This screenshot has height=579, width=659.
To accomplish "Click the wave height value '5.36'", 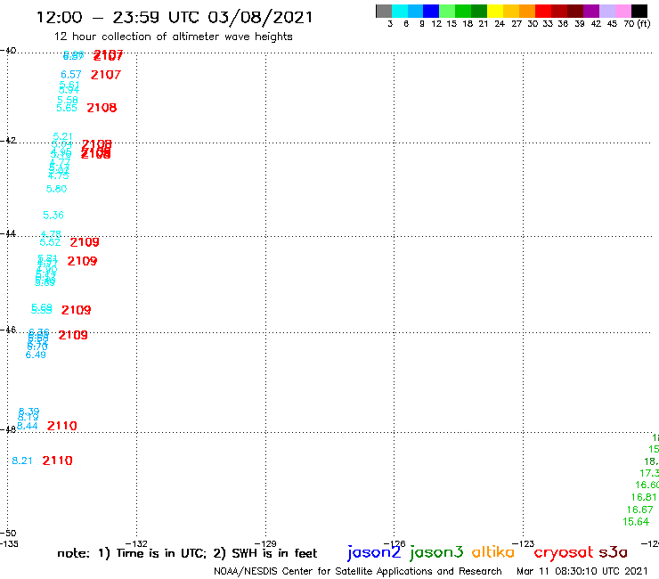I will click(x=53, y=216).
